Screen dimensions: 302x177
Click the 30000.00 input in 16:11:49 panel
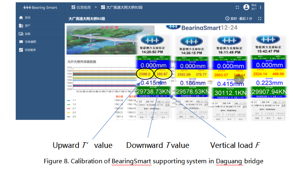pos(219,106)
